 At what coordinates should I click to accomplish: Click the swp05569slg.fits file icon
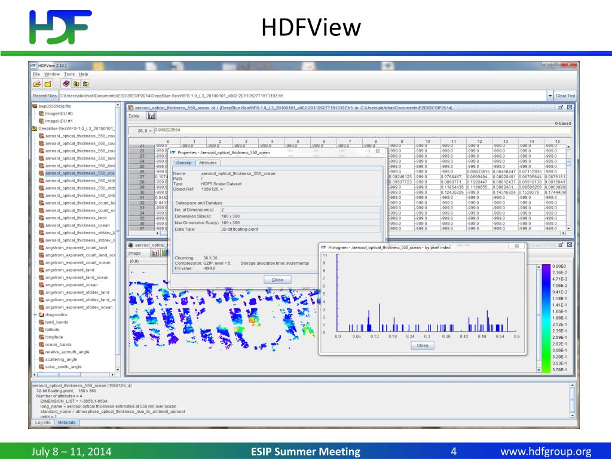click(x=34, y=106)
